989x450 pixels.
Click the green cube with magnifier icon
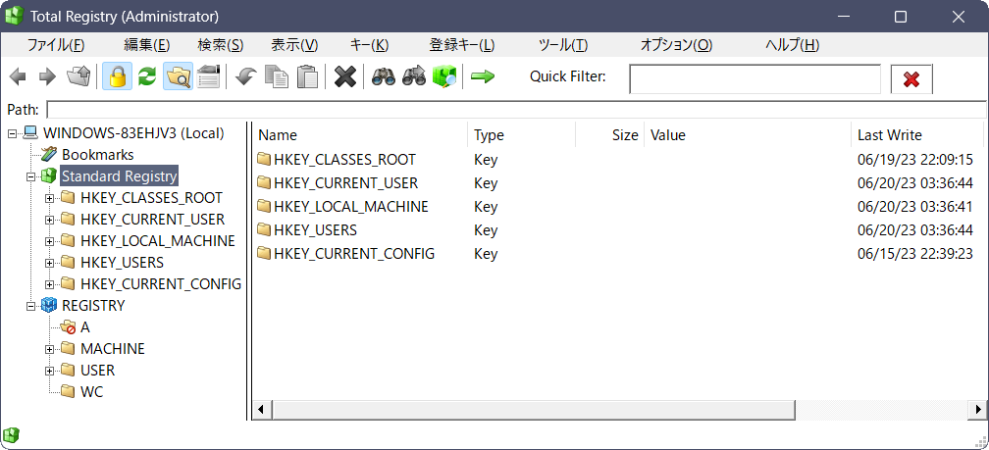(x=444, y=76)
